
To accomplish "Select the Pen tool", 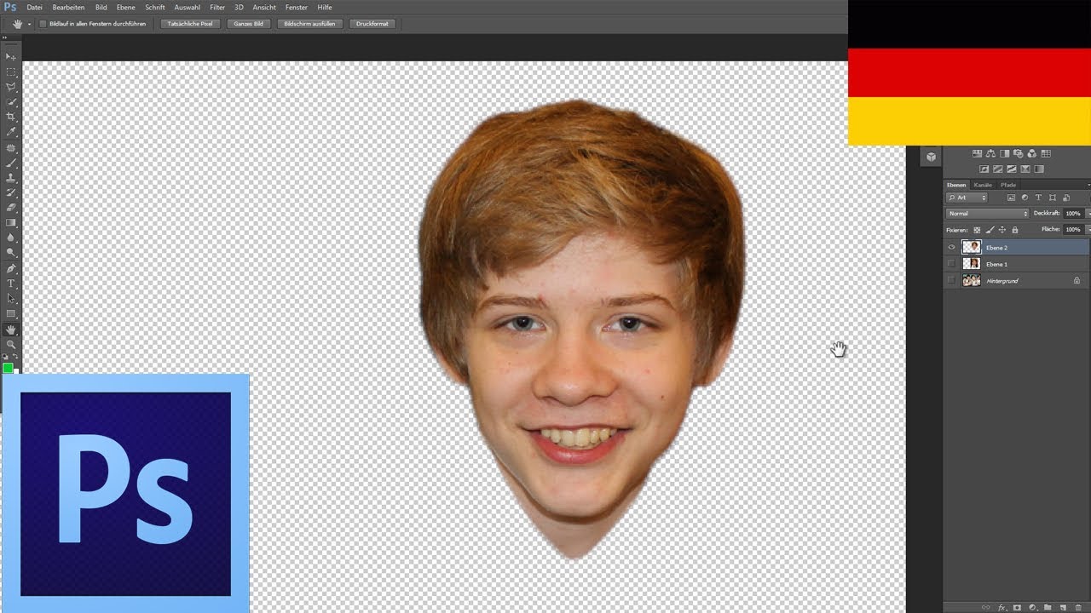I will [11, 268].
